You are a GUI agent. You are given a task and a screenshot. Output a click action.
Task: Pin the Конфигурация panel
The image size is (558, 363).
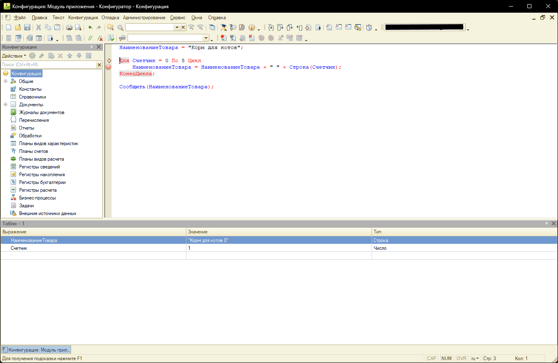[x=92, y=47]
